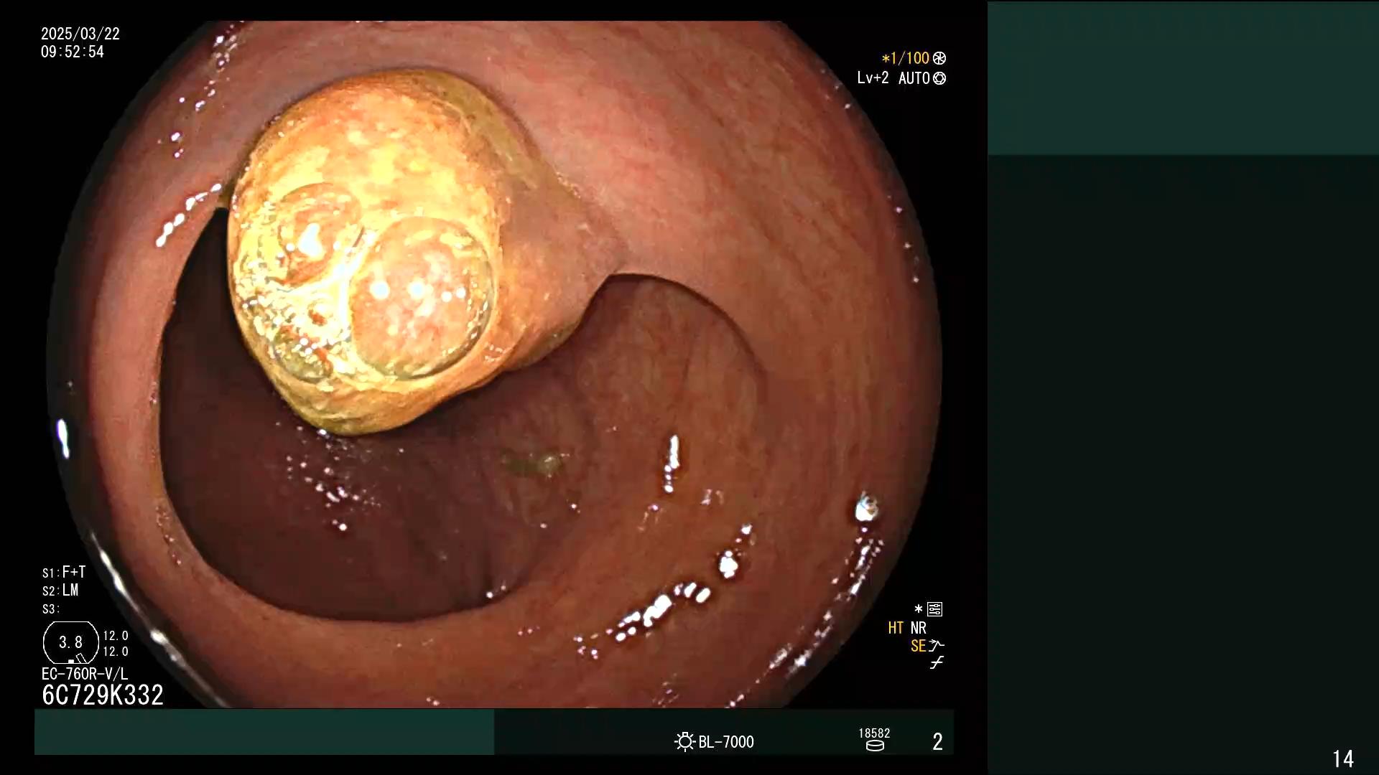Click the yellow HT indicator
Screen dimensions: 1379x775
click(x=896, y=628)
